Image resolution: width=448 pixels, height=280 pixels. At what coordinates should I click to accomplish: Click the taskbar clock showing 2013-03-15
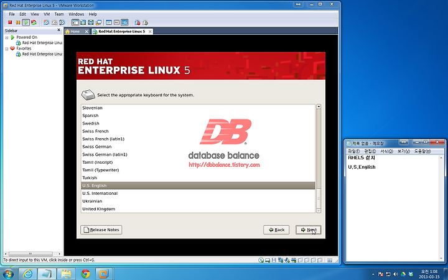click(429, 274)
